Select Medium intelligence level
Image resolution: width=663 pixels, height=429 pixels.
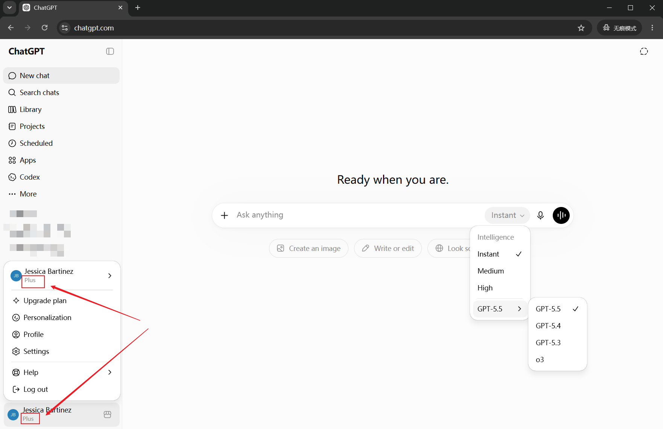coord(500,271)
